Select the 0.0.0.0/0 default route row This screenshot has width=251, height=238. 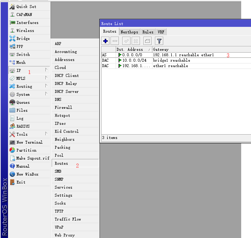176,55
